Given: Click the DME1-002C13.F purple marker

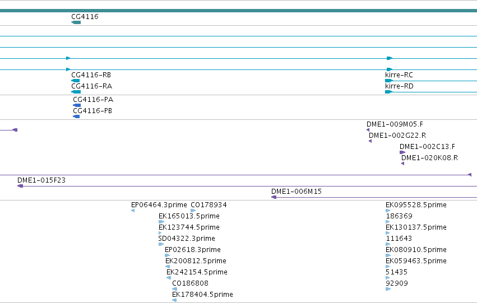Looking at the screenshot, I should [402, 152].
